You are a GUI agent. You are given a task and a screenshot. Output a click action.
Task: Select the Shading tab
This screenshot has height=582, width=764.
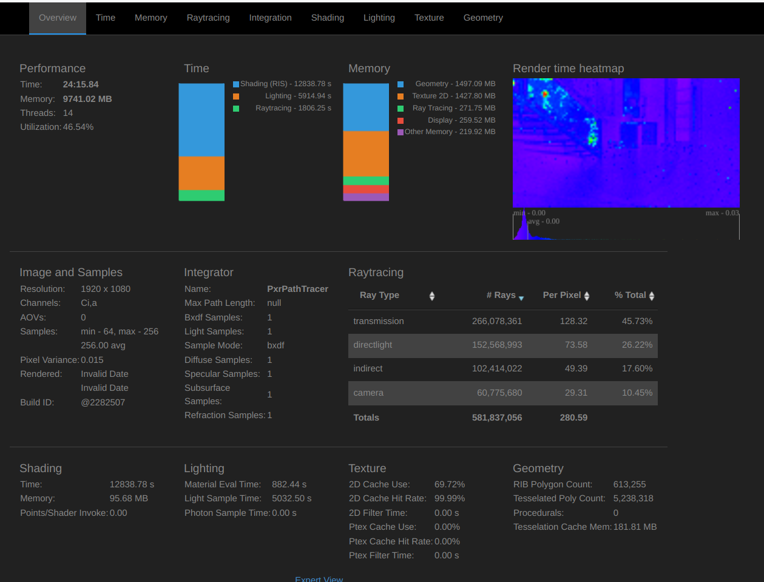[328, 18]
